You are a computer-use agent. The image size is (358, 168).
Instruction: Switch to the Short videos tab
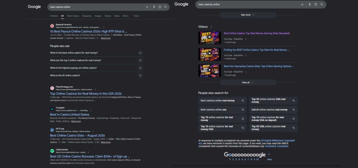click(73, 16)
